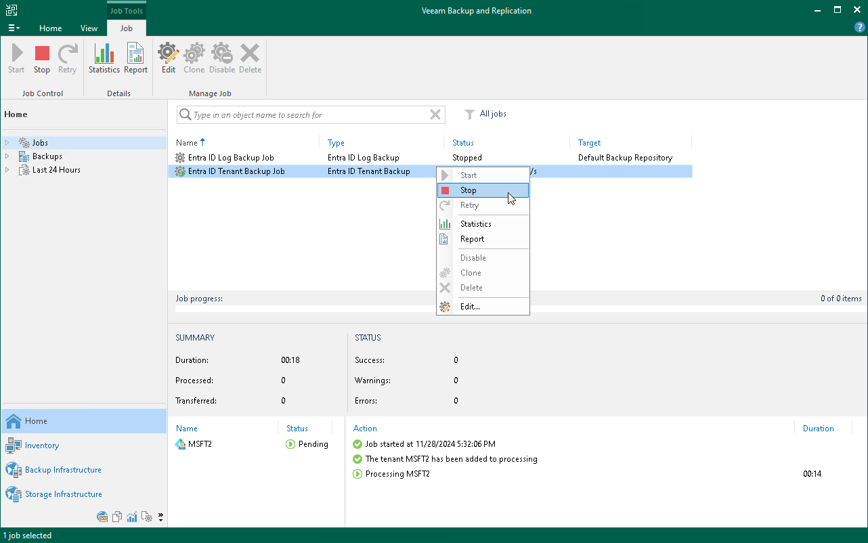868x543 pixels.
Task: Click the MSFT2 tenant icon in the session list
Action: pyautogui.click(x=180, y=444)
